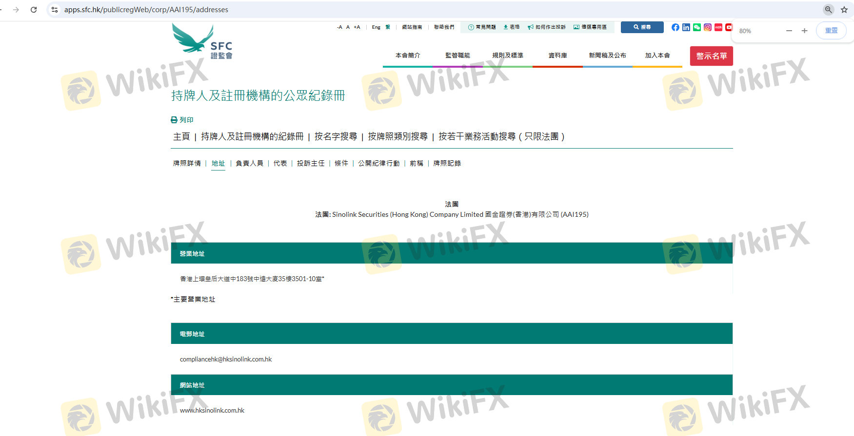Image resolution: width=854 pixels, height=436 pixels.
Task: Click the 網站地址 section header
Action: (452, 385)
